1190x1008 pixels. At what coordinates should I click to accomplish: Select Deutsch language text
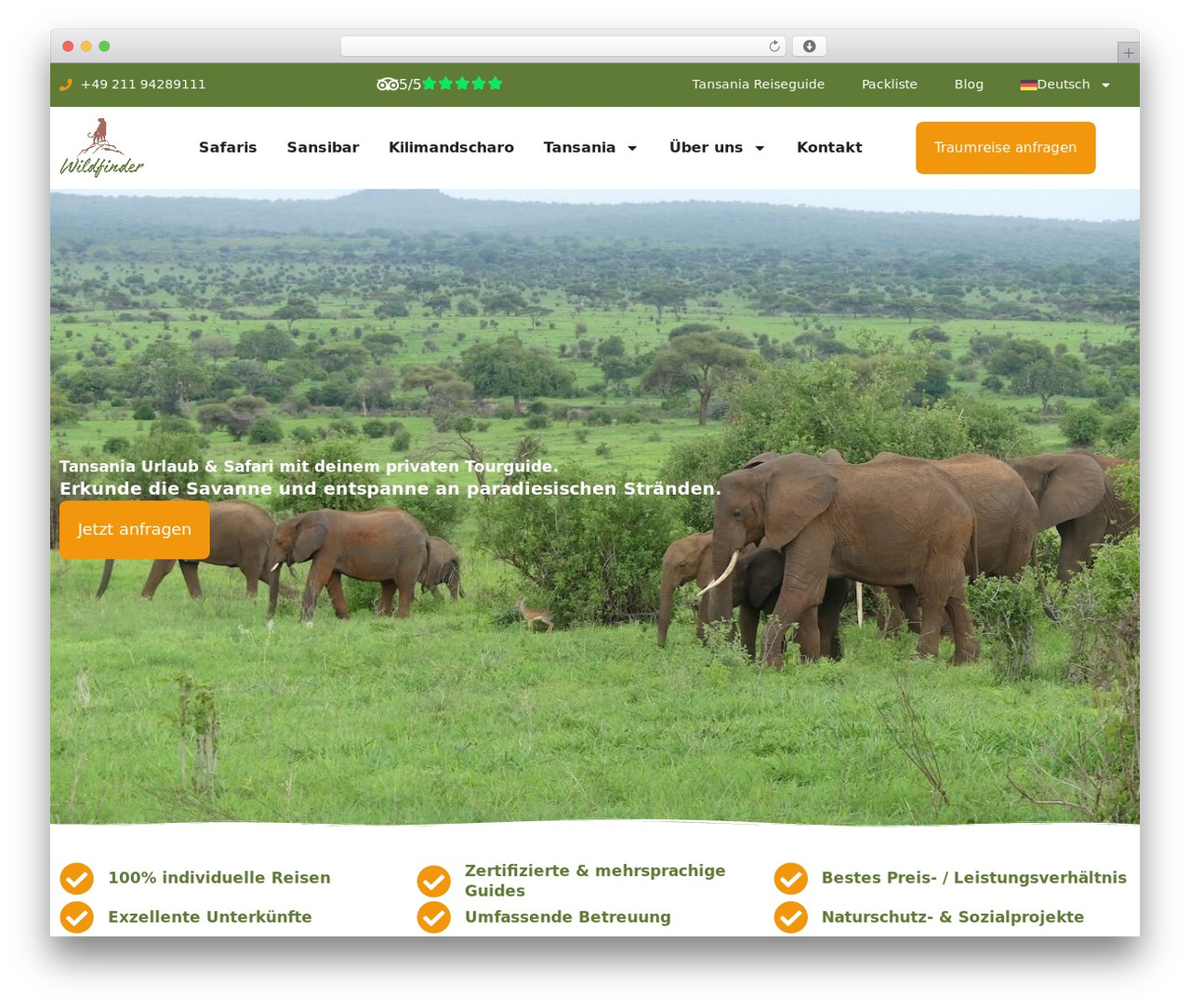(x=1064, y=84)
